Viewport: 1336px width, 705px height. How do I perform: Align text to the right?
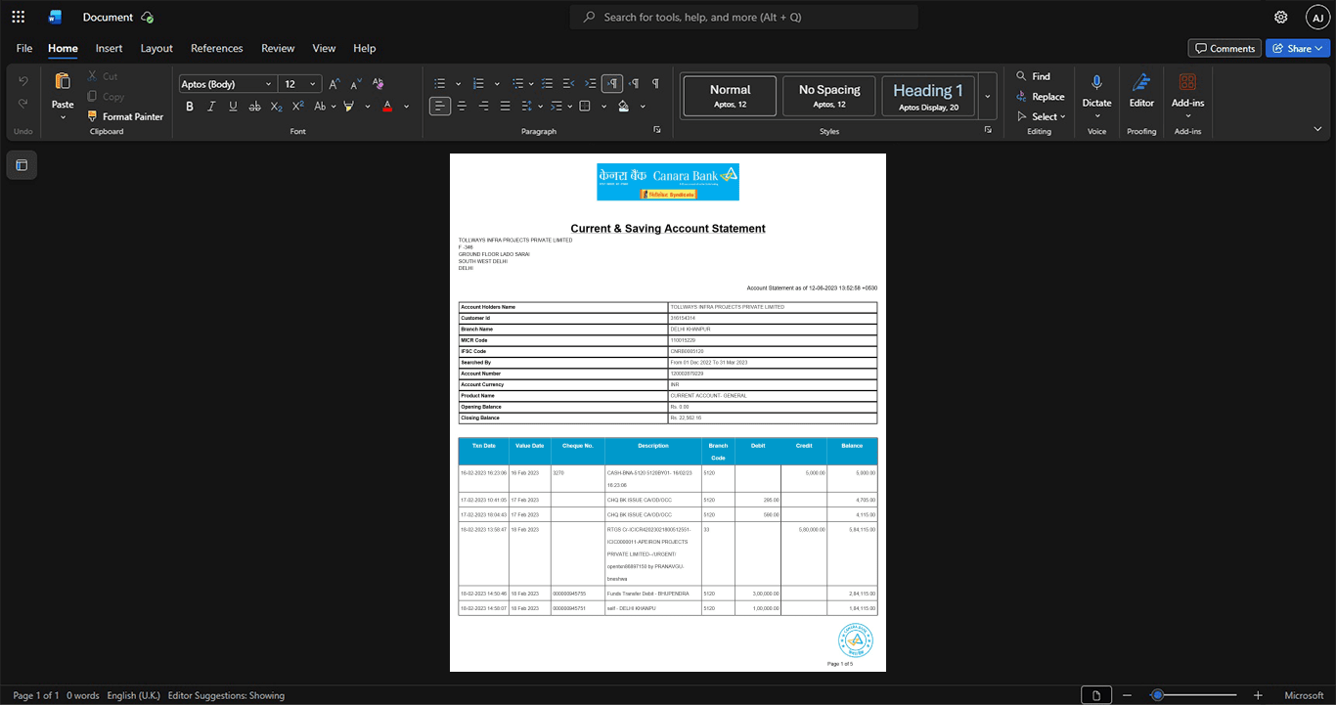point(483,106)
